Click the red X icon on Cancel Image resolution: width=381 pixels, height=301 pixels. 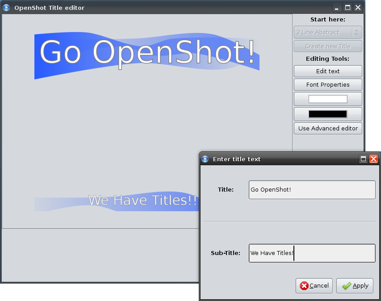click(x=304, y=286)
